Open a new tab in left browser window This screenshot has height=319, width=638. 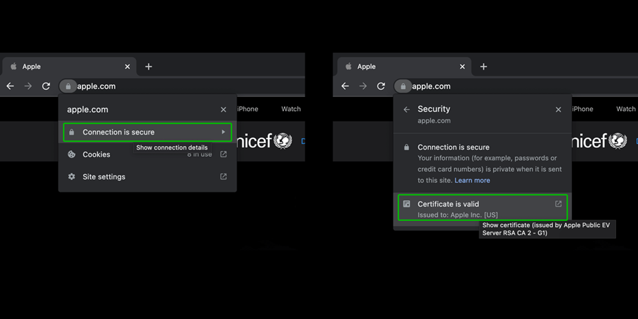point(149,66)
